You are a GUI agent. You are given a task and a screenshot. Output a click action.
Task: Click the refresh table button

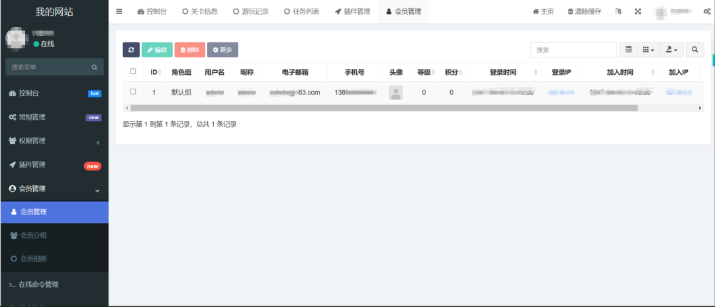click(x=131, y=50)
